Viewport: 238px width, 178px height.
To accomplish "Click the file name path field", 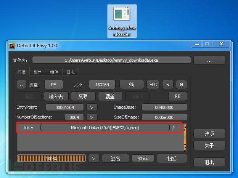I will click(x=111, y=60).
